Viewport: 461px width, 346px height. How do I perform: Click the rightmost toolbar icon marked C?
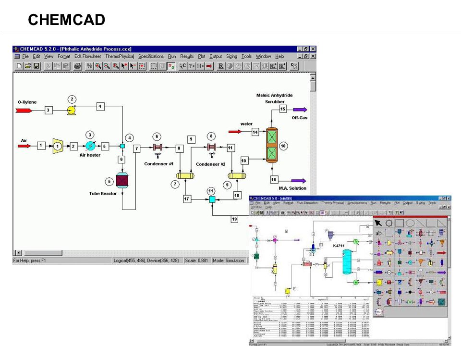(x=294, y=66)
